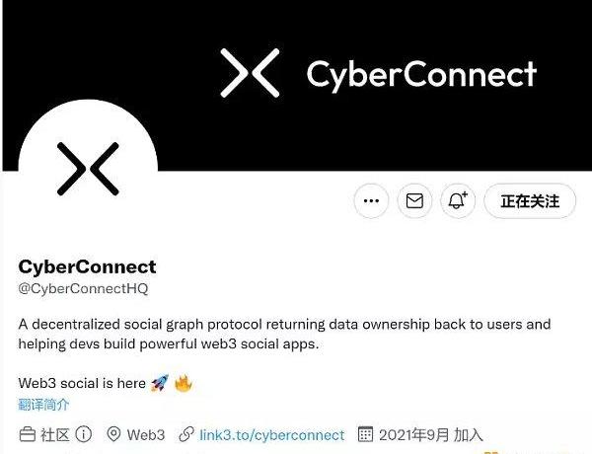592x454 pixels.
Task: Click the calendar icon before 2021年9月
Action: click(x=365, y=434)
